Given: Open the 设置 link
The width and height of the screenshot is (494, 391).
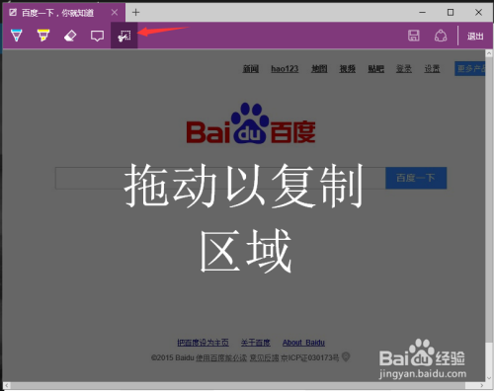Looking at the screenshot, I should tap(432, 69).
